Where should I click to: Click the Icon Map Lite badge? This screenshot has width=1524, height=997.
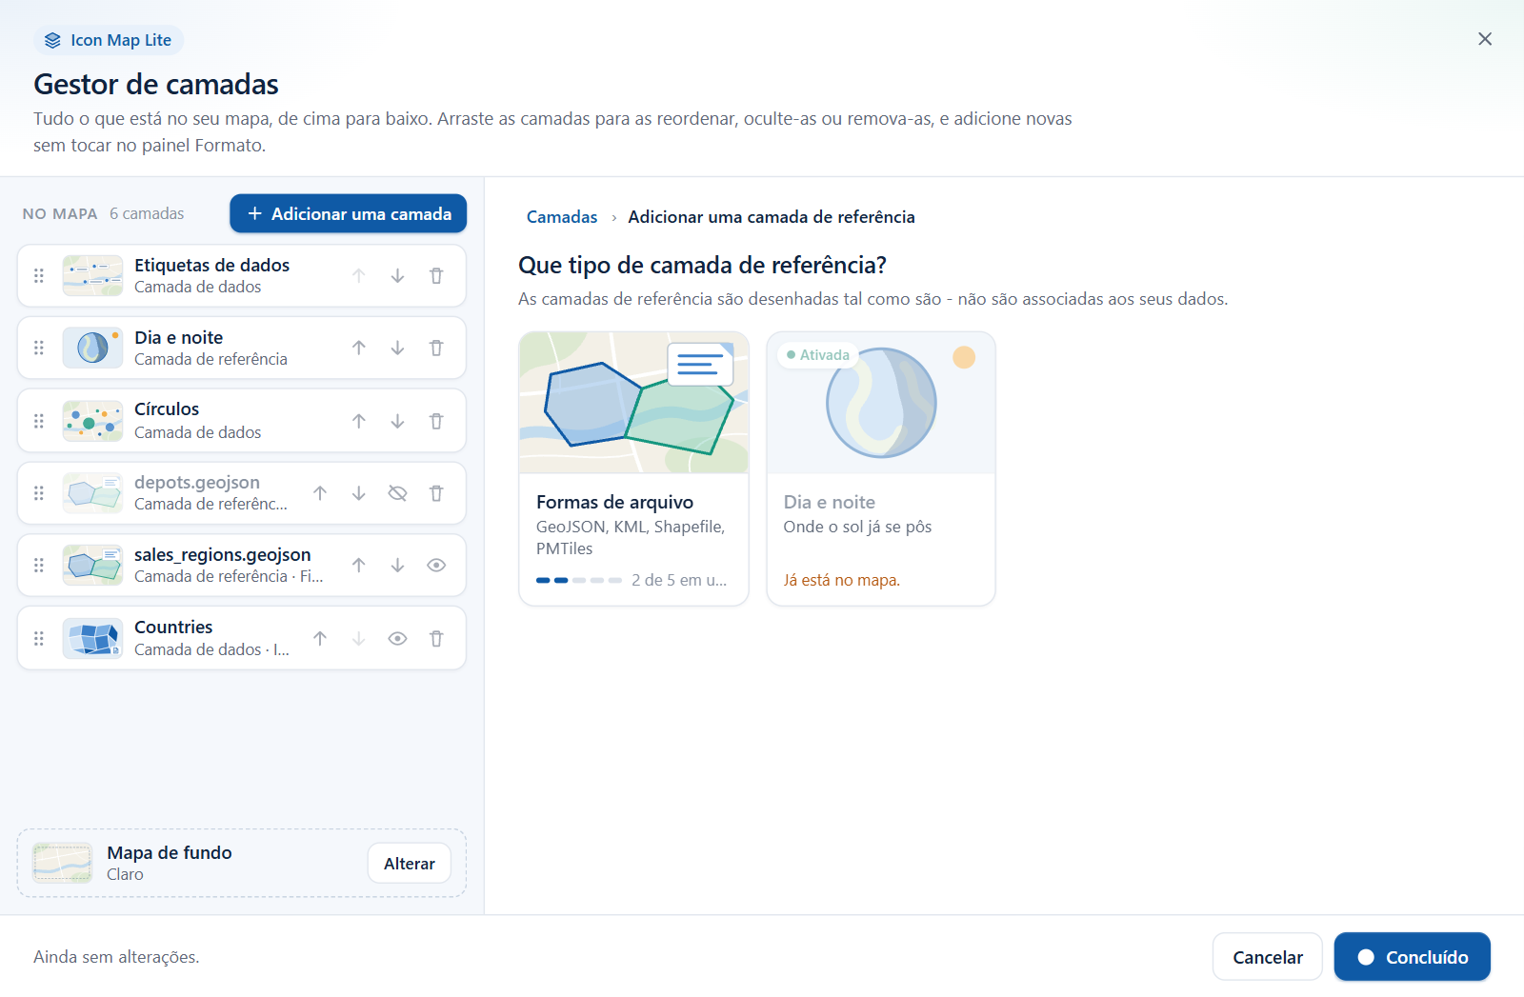[x=109, y=40]
